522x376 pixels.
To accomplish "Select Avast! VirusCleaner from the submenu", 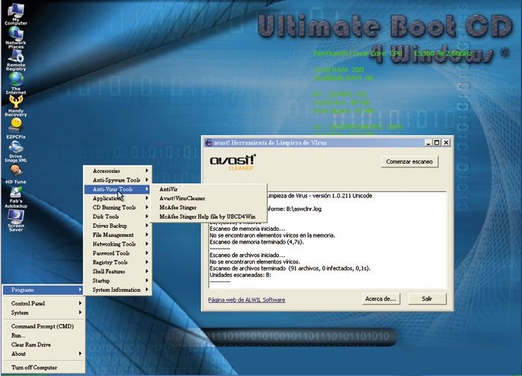I will pos(210,198).
